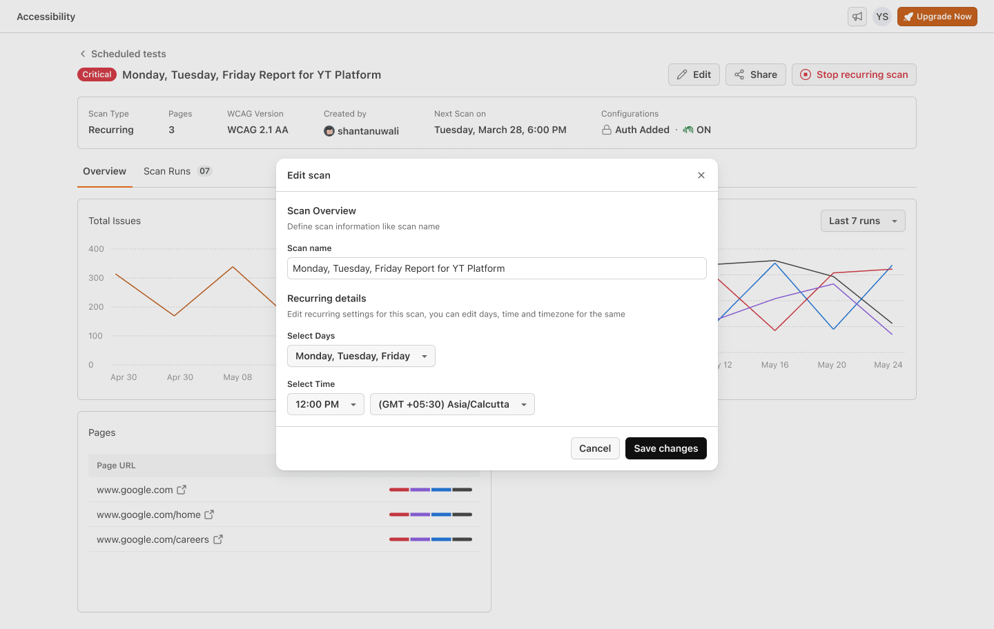Image resolution: width=994 pixels, height=629 pixels.
Task: Expand the Last 7 runs dropdown
Action: [x=862, y=221]
